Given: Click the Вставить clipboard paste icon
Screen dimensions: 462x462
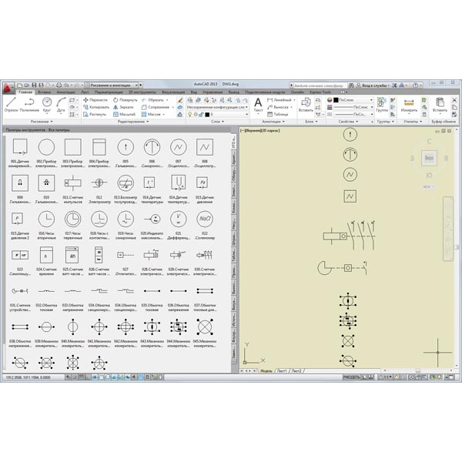Looking at the screenshot, I should click(440, 105).
